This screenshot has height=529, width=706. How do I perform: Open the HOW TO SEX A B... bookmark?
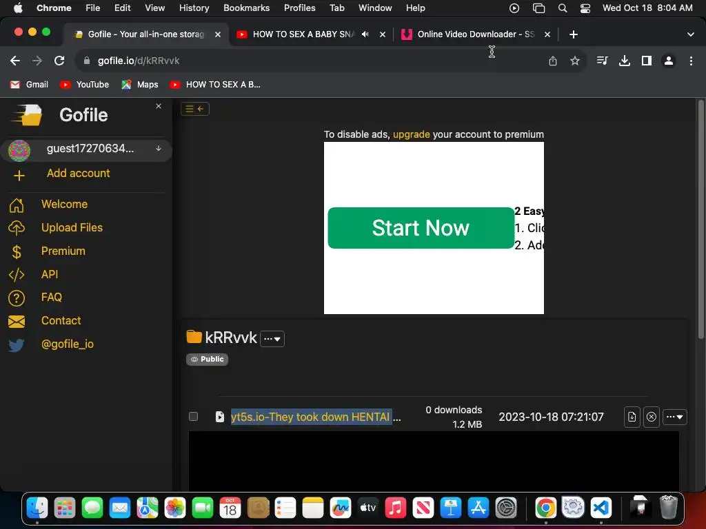215,85
